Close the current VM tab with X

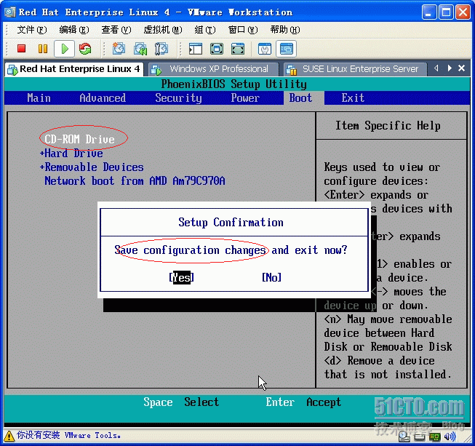click(x=461, y=68)
